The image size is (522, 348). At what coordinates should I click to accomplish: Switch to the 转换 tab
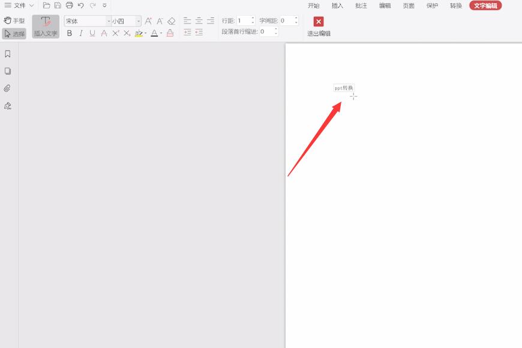(456, 5)
